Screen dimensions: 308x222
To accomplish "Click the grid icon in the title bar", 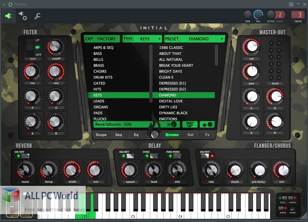I will [291, 4].
